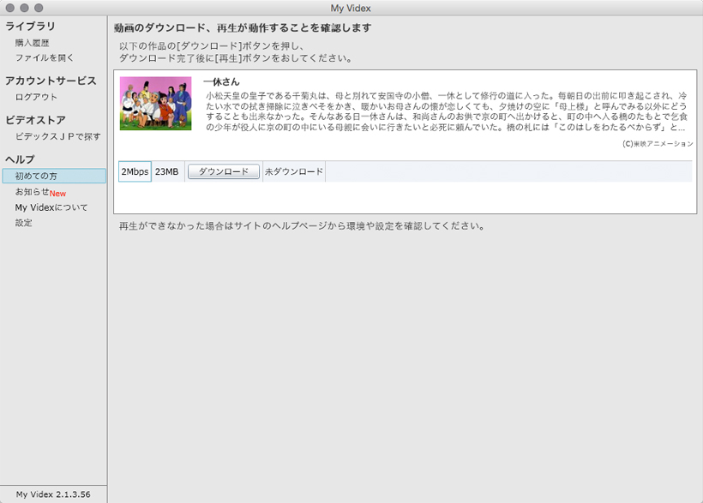Select ファイルを開く in sidebar
The height and width of the screenshot is (503, 703).
tap(44, 57)
